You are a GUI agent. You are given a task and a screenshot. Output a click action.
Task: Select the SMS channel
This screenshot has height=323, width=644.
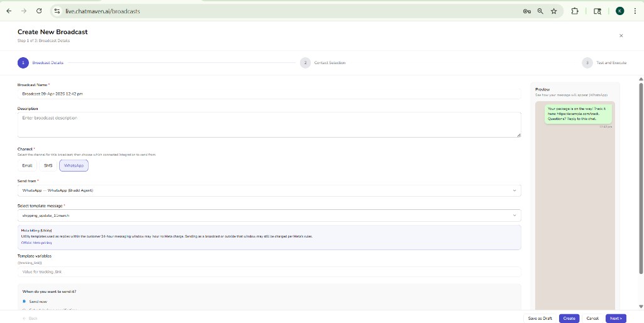click(x=48, y=165)
